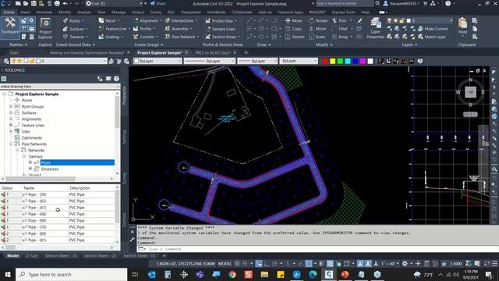Click the Share button in title bar
The width and height of the screenshot is (499, 281).
[x=157, y=3]
